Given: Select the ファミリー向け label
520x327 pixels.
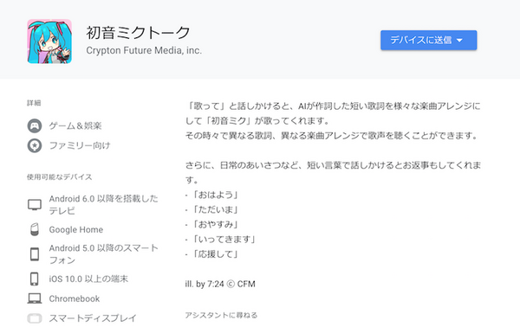Looking at the screenshot, I should coord(80,145).
